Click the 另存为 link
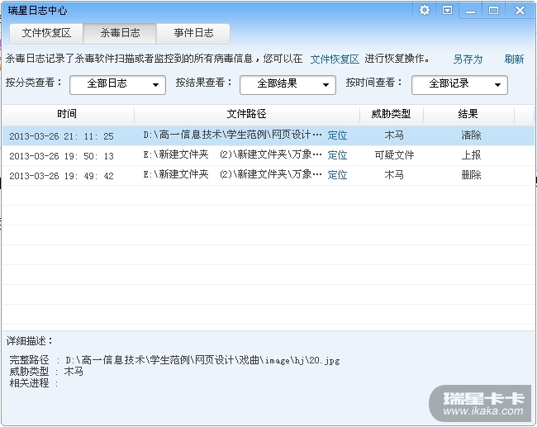 (468, 59)
